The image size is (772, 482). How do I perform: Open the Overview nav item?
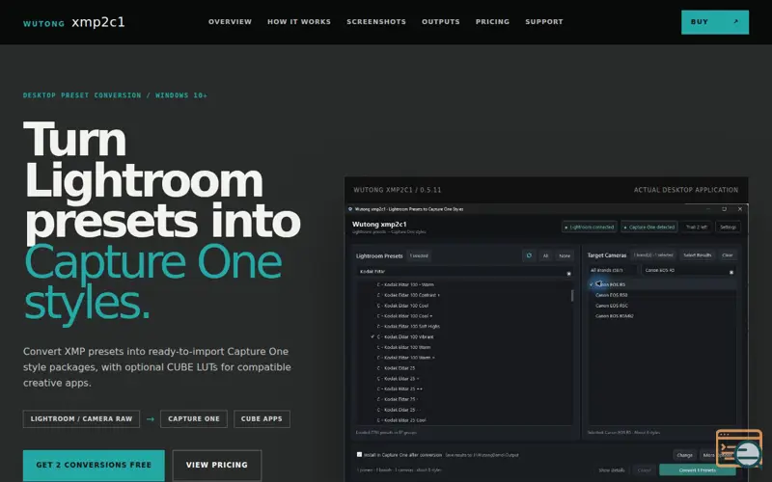(x=230, y=21)
